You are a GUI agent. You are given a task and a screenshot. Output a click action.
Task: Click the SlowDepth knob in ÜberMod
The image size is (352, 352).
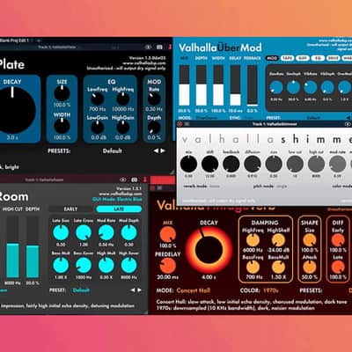point(293,87)
